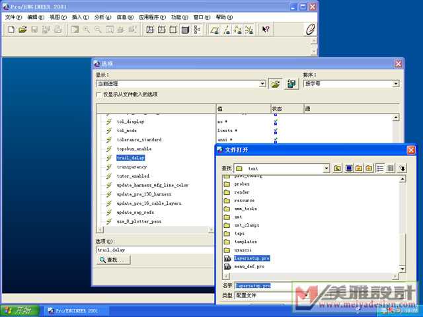Click the zoom out magnifier icon

[98, 29]
